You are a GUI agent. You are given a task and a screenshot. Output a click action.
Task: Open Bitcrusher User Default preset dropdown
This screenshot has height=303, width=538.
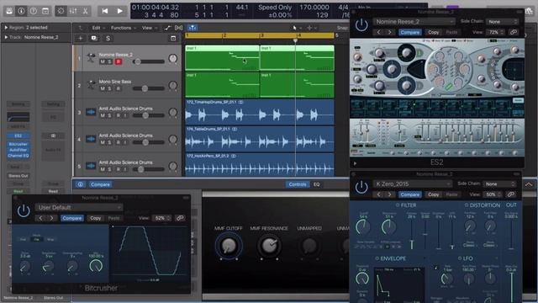tap(78, 208)
